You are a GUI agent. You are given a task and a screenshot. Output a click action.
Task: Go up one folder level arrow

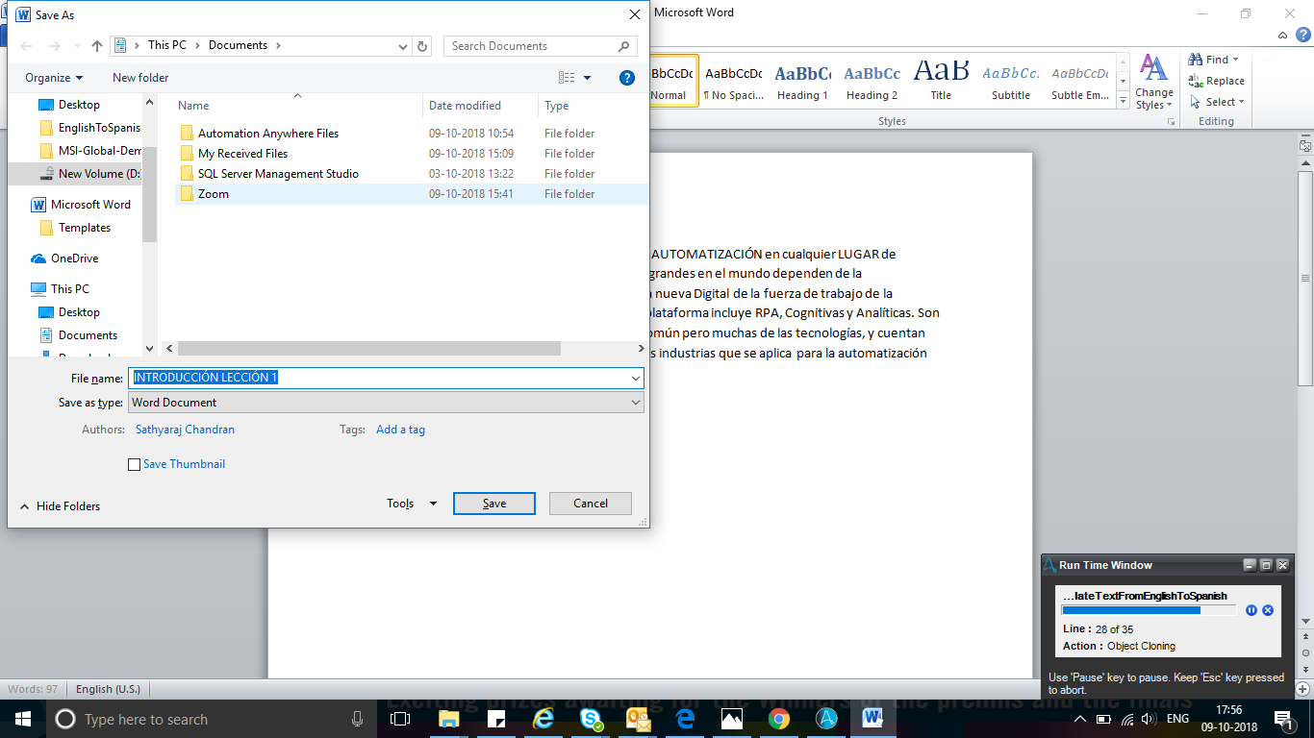97,45
